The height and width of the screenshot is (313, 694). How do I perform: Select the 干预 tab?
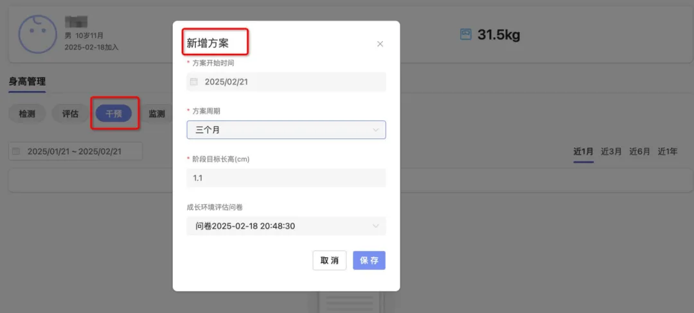[x=114, y=114]
